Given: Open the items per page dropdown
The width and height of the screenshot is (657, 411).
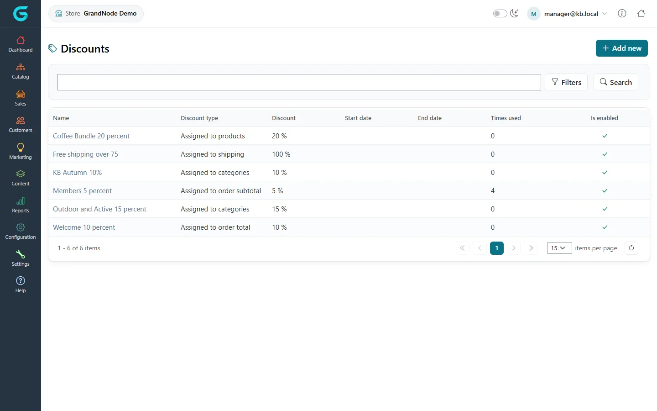Looking at the screenshot, I should (x=559, y=248).
